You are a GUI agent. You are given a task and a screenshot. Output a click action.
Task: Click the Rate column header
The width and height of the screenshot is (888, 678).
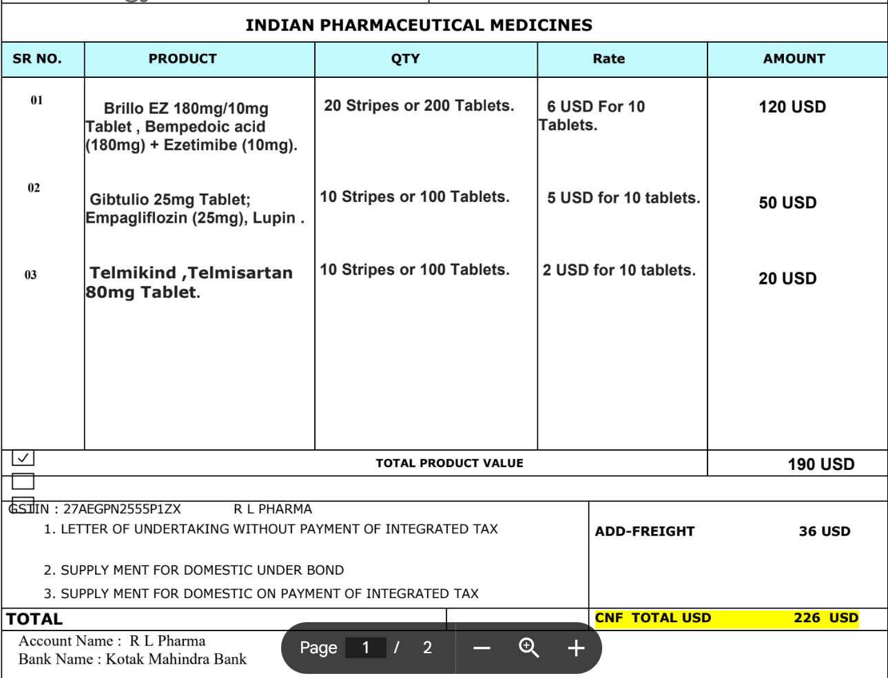point(609,59)
